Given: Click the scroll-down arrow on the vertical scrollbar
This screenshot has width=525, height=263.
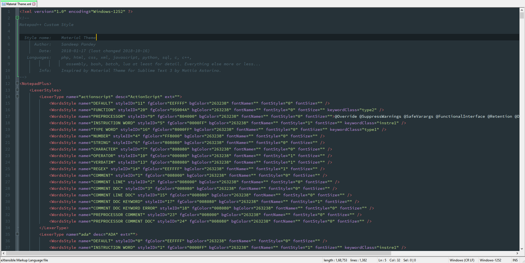Looking at the screenshot, I should [x=522, y=249].
